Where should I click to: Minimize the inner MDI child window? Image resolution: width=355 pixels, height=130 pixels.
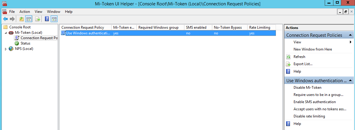[340, 12]
